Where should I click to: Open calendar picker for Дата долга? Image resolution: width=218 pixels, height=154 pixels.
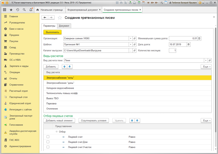pos(189,45)
